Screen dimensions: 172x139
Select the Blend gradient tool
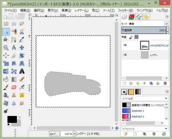[x=14, y=79]
